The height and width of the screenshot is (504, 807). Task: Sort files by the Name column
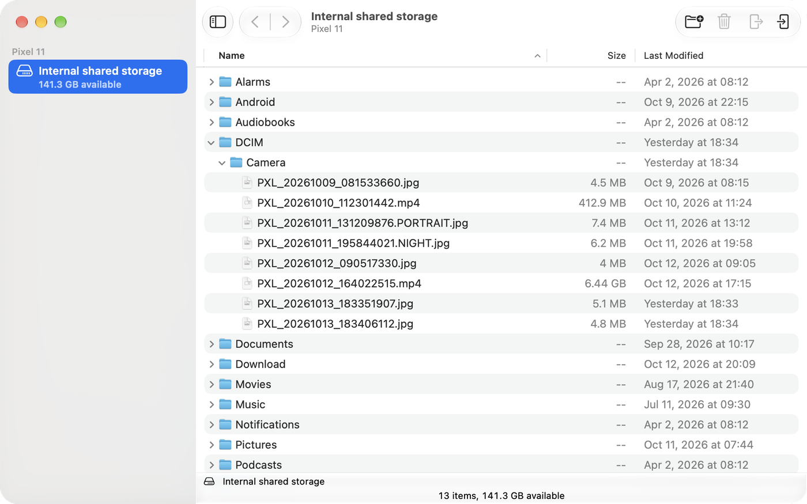232,55
